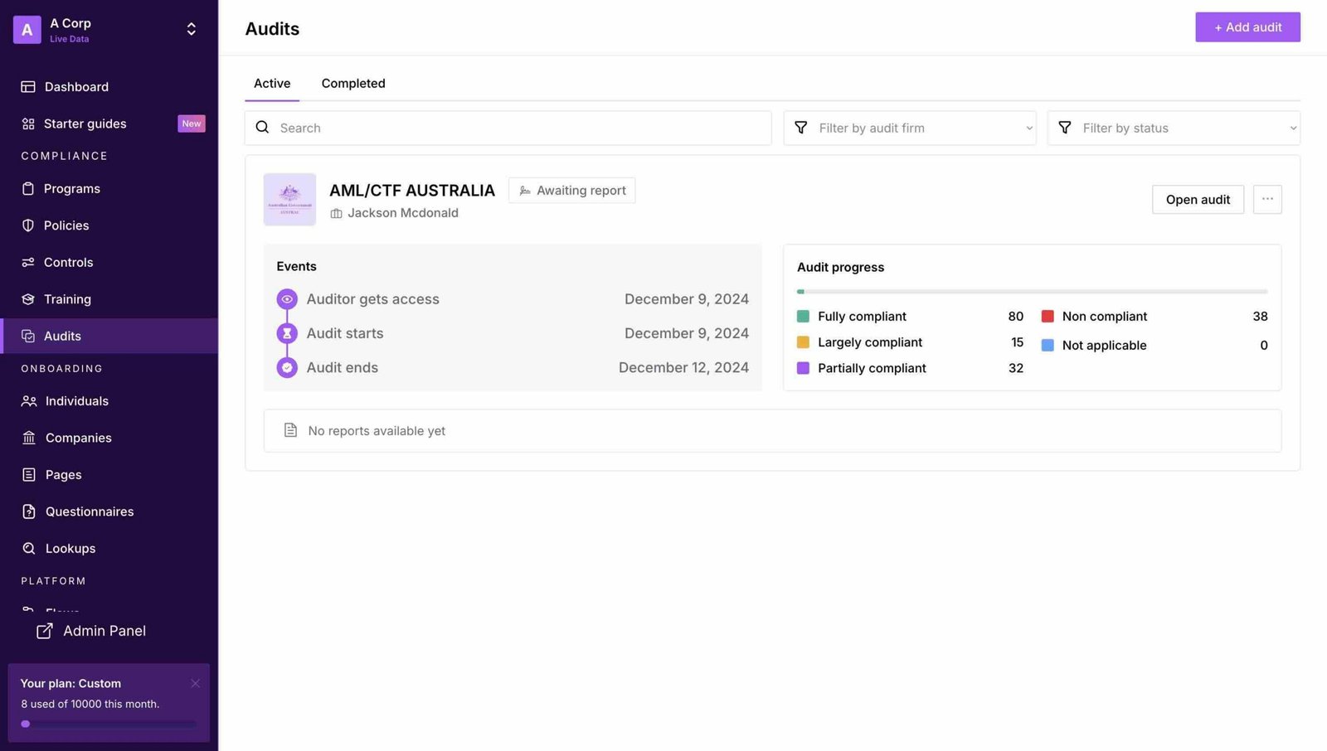Click the Audits sidebar icon

click(28, 336)
